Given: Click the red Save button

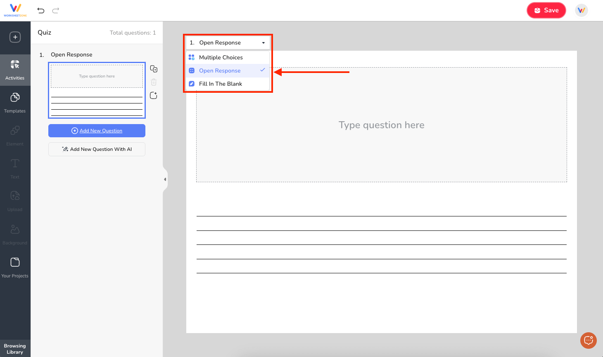Looking at the screenshot, I should (x=546, y=10).
